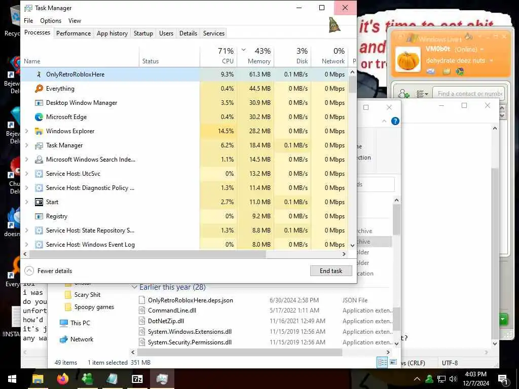Expand Service Host: State Repository group
Image resolution: width=519 pixels, height=389 pixels.
pos(27,230)
